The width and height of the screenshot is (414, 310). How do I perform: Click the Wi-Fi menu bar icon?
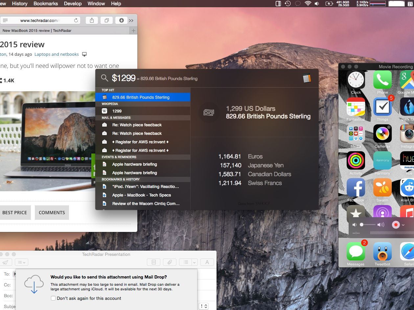[308, 4]
